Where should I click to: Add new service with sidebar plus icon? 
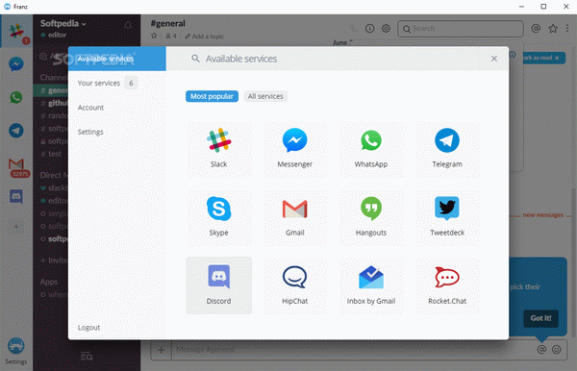(x=16, y=227)
